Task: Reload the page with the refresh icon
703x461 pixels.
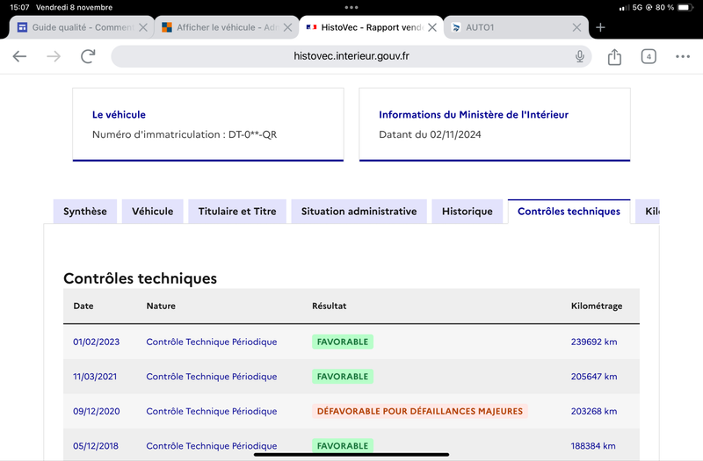Action: click(x=88, y=56)
